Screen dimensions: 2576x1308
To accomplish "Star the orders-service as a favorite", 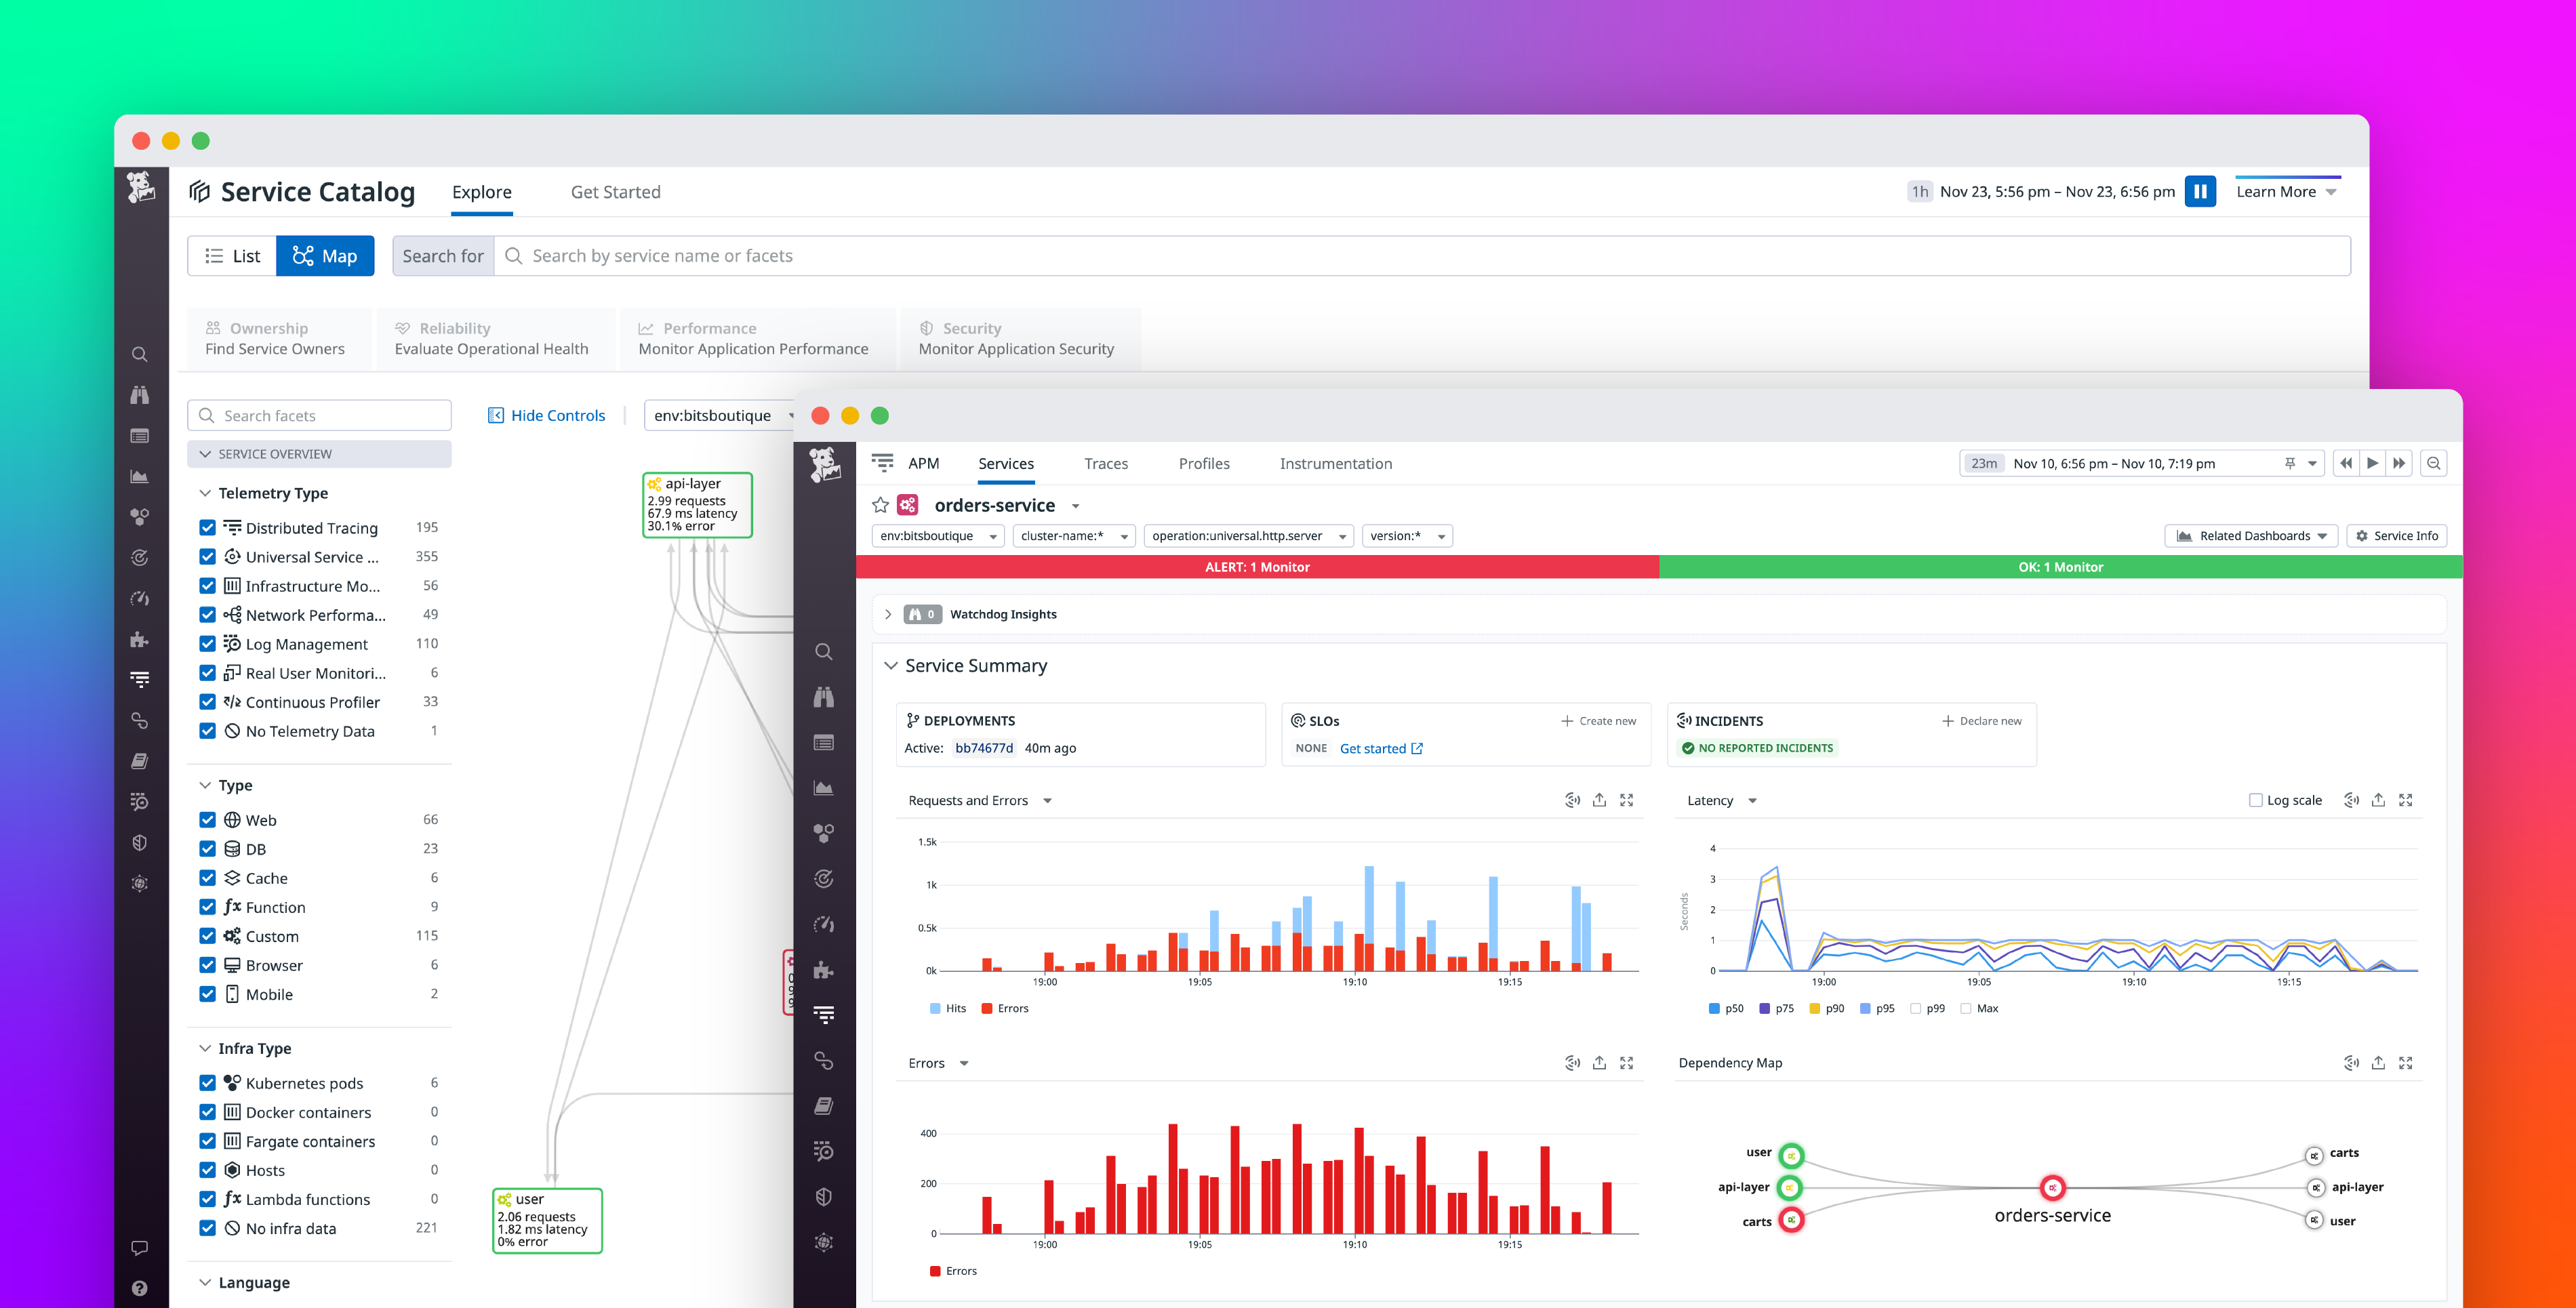I will point(881,505).
